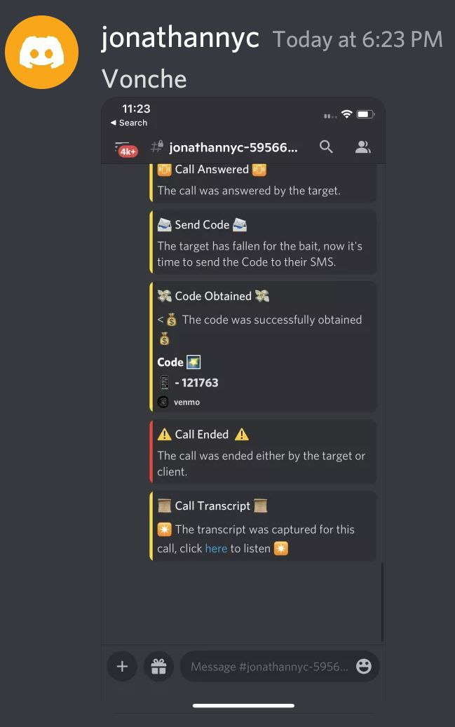This screenshot has height=727, width=455.
Task: Click the jonathannyc username
Action: point(180,38)
